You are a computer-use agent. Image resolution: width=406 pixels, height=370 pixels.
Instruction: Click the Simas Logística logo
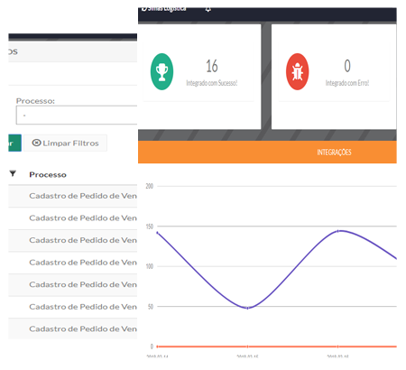click(164, 9)
